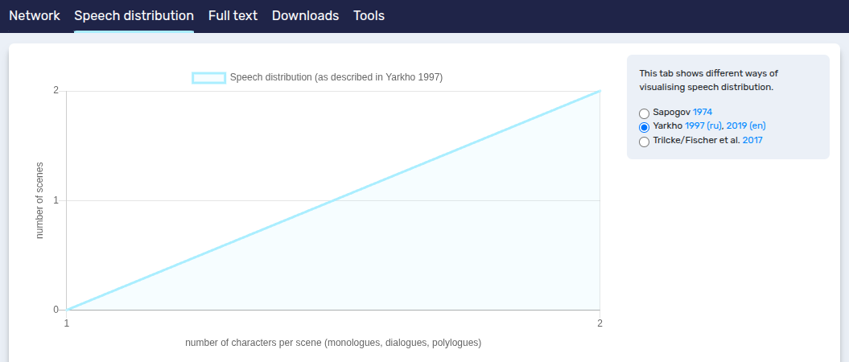Click the x-axis title about characters per scene
The width and height of the screenshot is (849, 362).
(x=333, y=343)
